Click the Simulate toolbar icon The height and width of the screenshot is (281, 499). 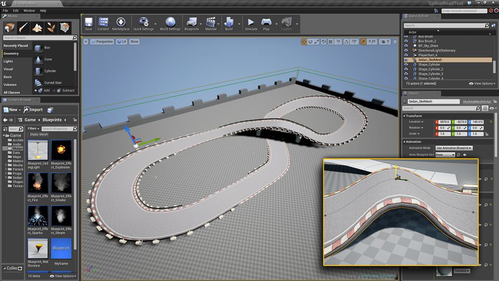point(251,24)
